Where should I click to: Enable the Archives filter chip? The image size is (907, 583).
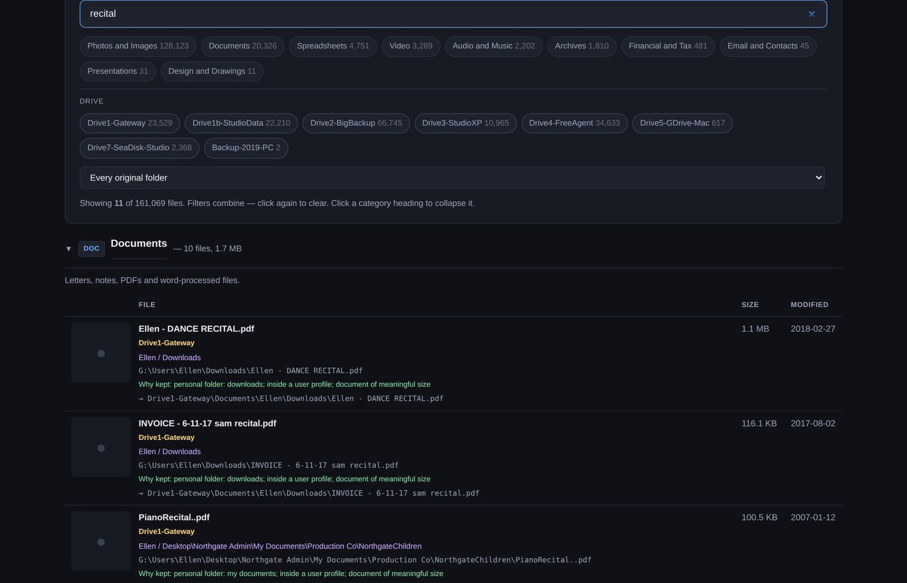click(582, 46)
